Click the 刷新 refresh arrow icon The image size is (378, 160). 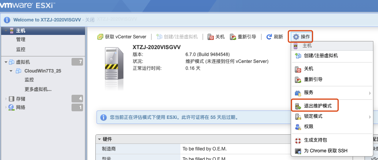pos(269,37)
